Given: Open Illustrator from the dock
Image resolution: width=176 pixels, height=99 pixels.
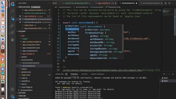Looking at the screenshot, I should click(x=3, y=51).
